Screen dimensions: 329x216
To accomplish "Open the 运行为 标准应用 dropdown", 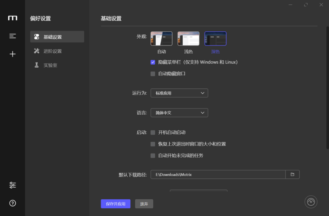I will (x=179, y=93).
